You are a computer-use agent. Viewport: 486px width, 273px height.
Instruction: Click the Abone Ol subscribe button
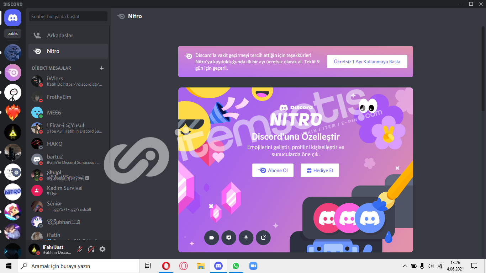[273, 170]
